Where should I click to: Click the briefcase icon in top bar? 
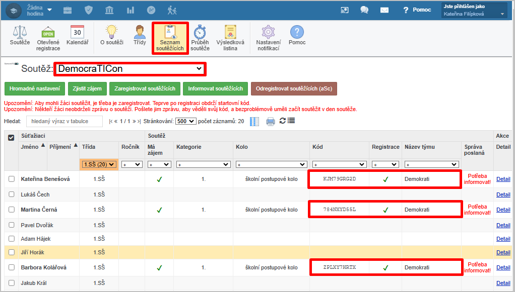click(x=68, y=10)
